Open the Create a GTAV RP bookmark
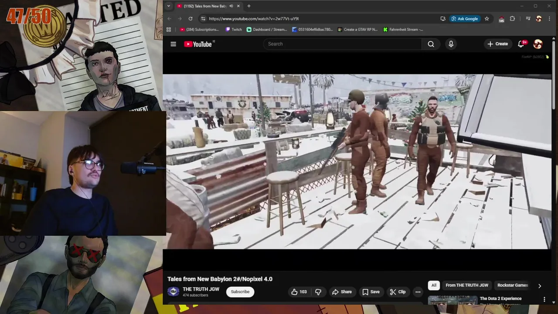The image size is (558, 314). 358,30
